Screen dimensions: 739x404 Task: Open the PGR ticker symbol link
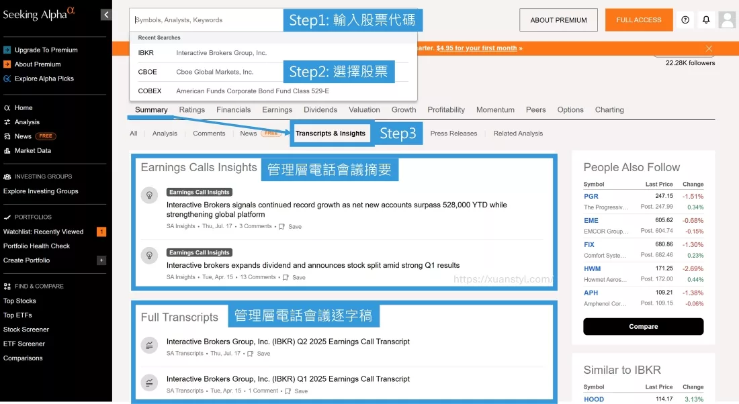(591, 197)
